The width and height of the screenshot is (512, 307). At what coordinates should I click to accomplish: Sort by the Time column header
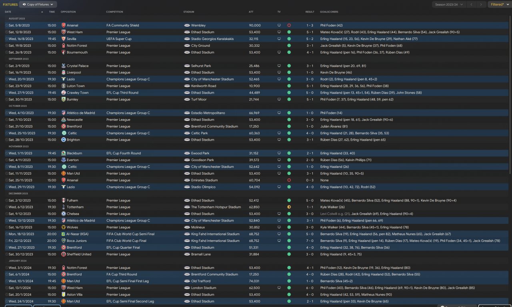(x=52, y=12)
